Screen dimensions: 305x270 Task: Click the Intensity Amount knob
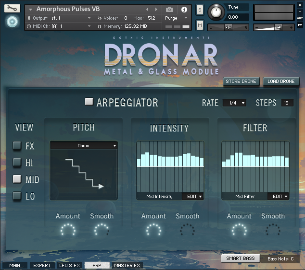[x=153, y=230]
